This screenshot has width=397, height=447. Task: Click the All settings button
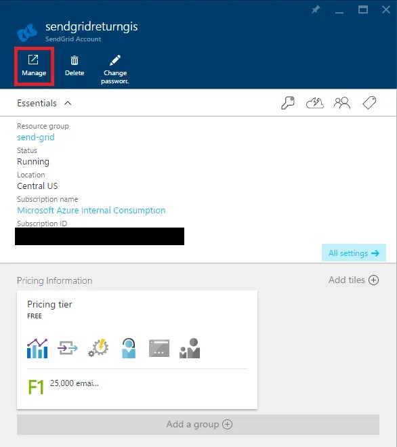tap(354, 253)
